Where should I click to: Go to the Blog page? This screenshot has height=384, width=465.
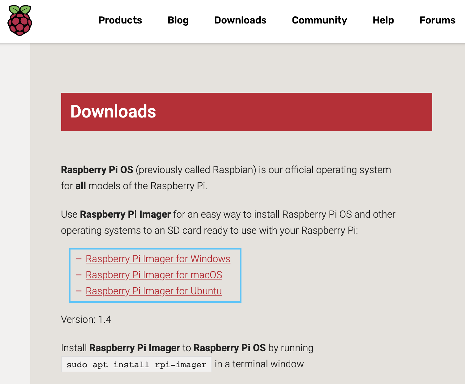point(178,20)
